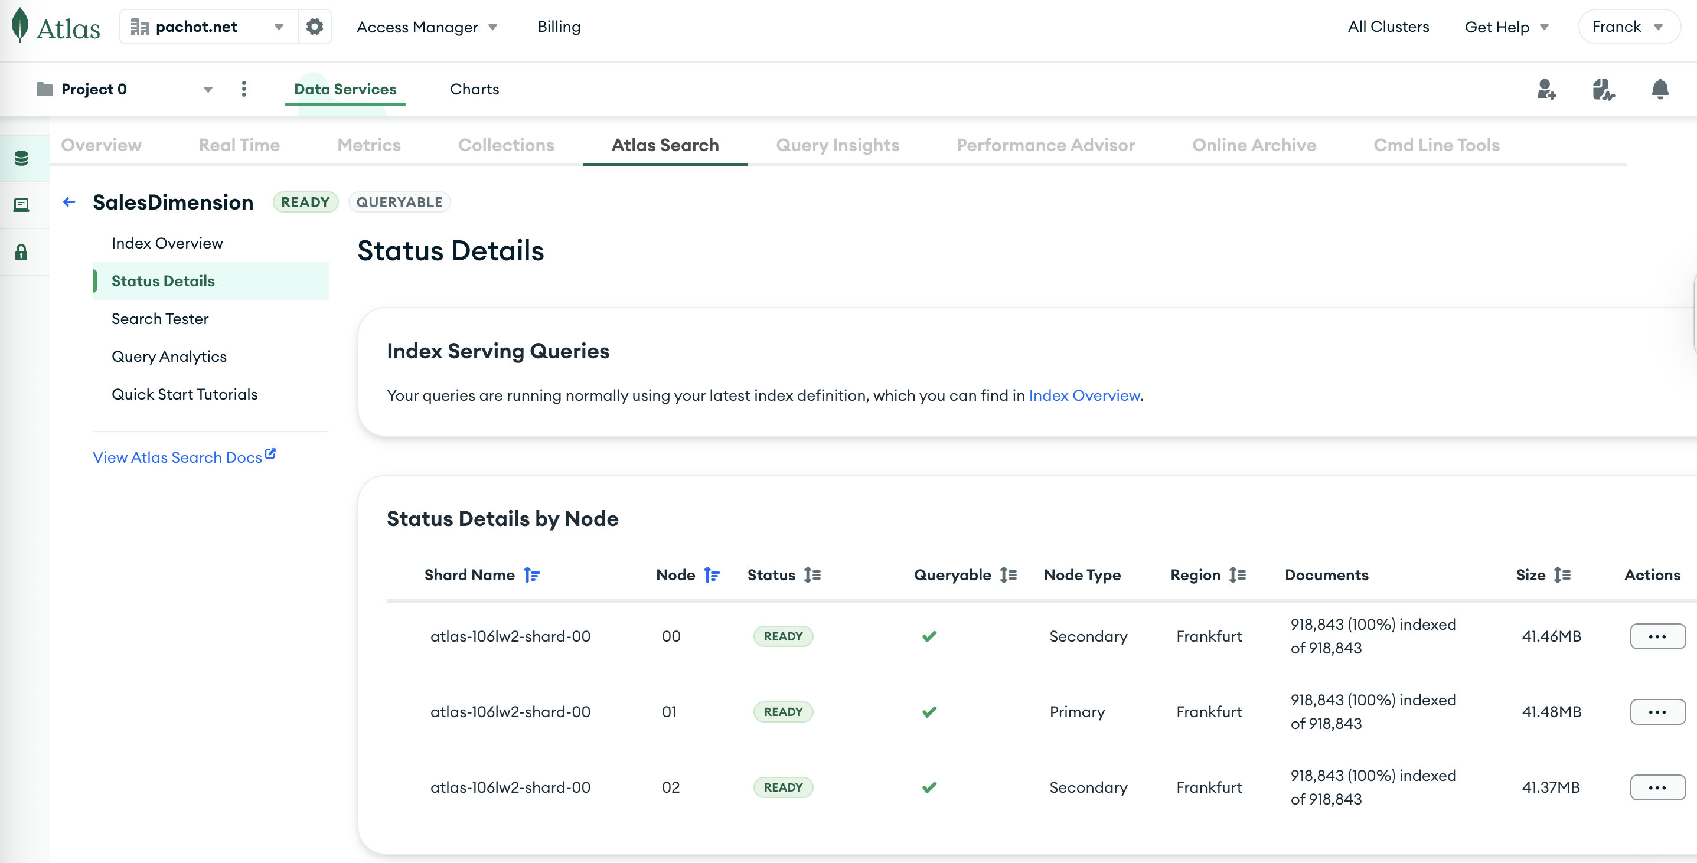Select Status Details in side menu
Screen dimensions: 1697x863
pos(211,280)
